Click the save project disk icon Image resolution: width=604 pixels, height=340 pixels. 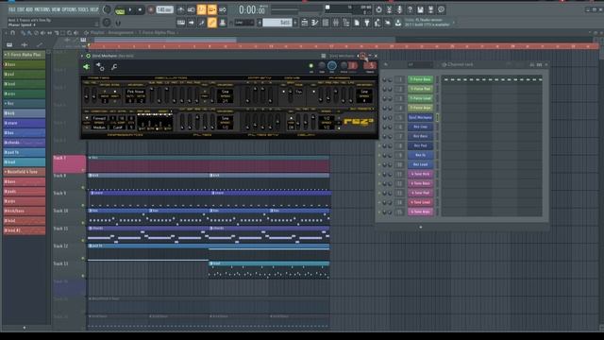420,9
